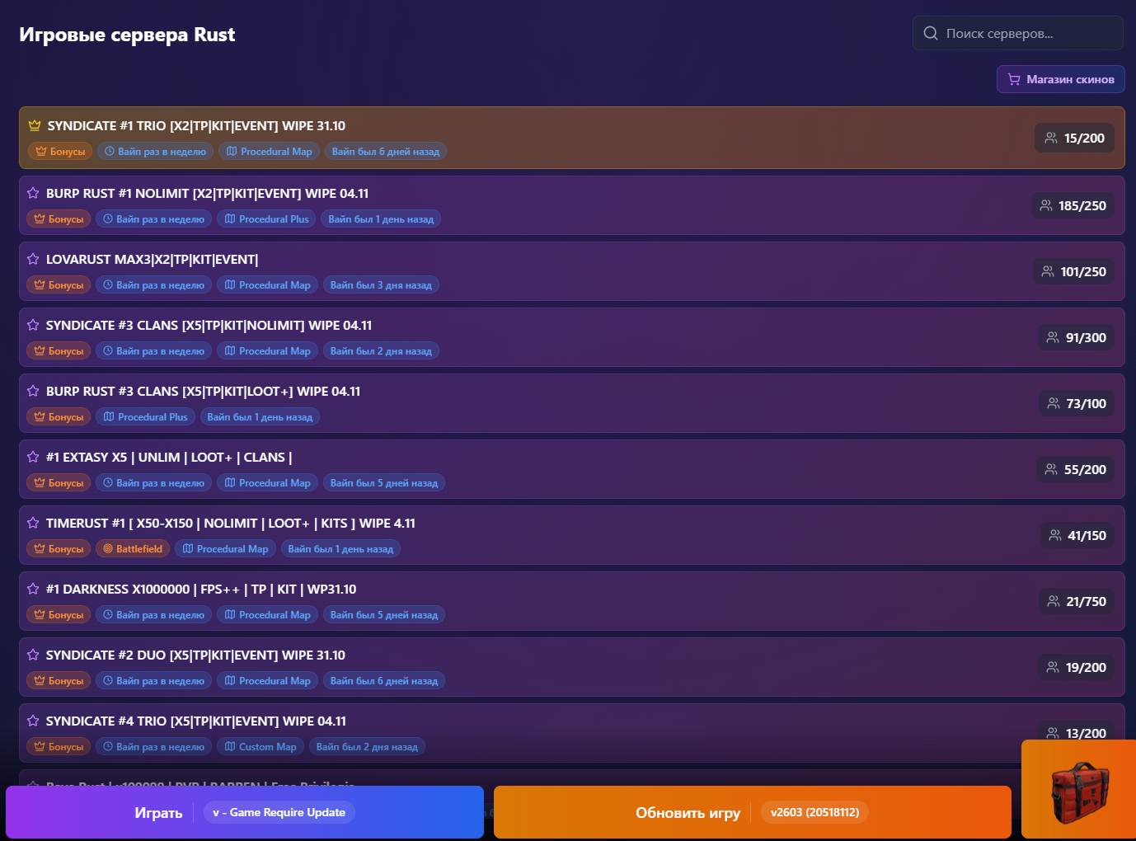Click Обновить игру update button
Viewport: 1136px width, 841px height.
point(687,813)
